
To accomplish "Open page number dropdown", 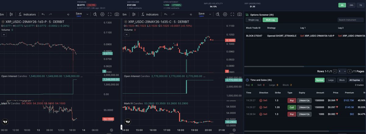I will tap(342, 71).
